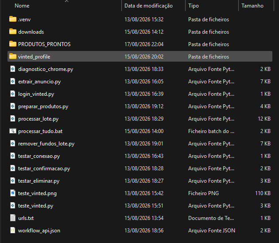Select file name processar_tudo.bat
Screen dimensions: 279x243
tap(40, 131)
